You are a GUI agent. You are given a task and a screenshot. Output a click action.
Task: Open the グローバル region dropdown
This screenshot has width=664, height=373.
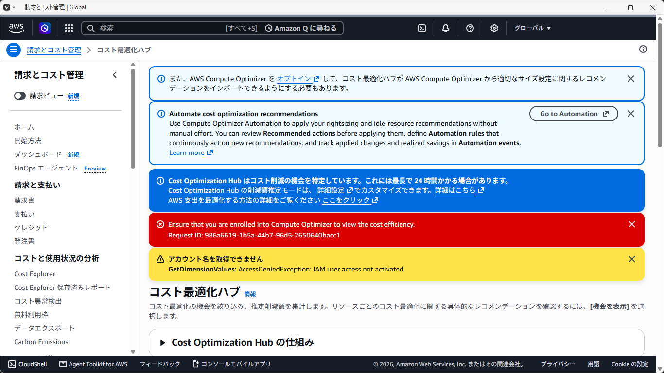pyautogui.click(x=533, y=28)
